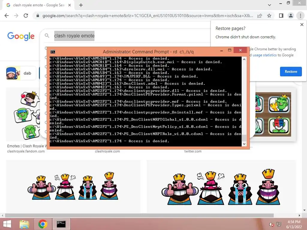Open the clashroyale.fandom.com source link

coord(26,151)
